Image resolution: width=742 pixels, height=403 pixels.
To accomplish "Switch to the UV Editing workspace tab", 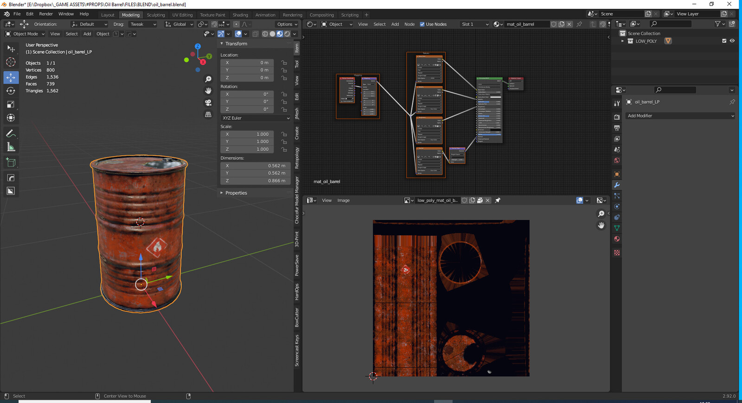I will tap(182, 15).
